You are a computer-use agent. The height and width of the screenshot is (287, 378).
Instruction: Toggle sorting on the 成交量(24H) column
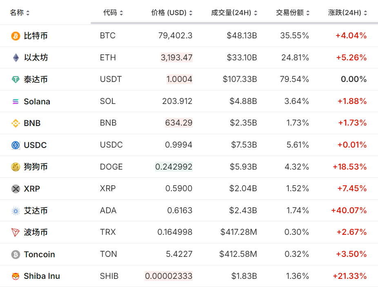point(256,13)
